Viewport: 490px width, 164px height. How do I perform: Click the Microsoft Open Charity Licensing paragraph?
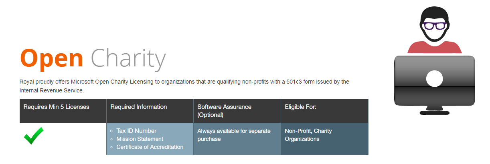[184, 86]
